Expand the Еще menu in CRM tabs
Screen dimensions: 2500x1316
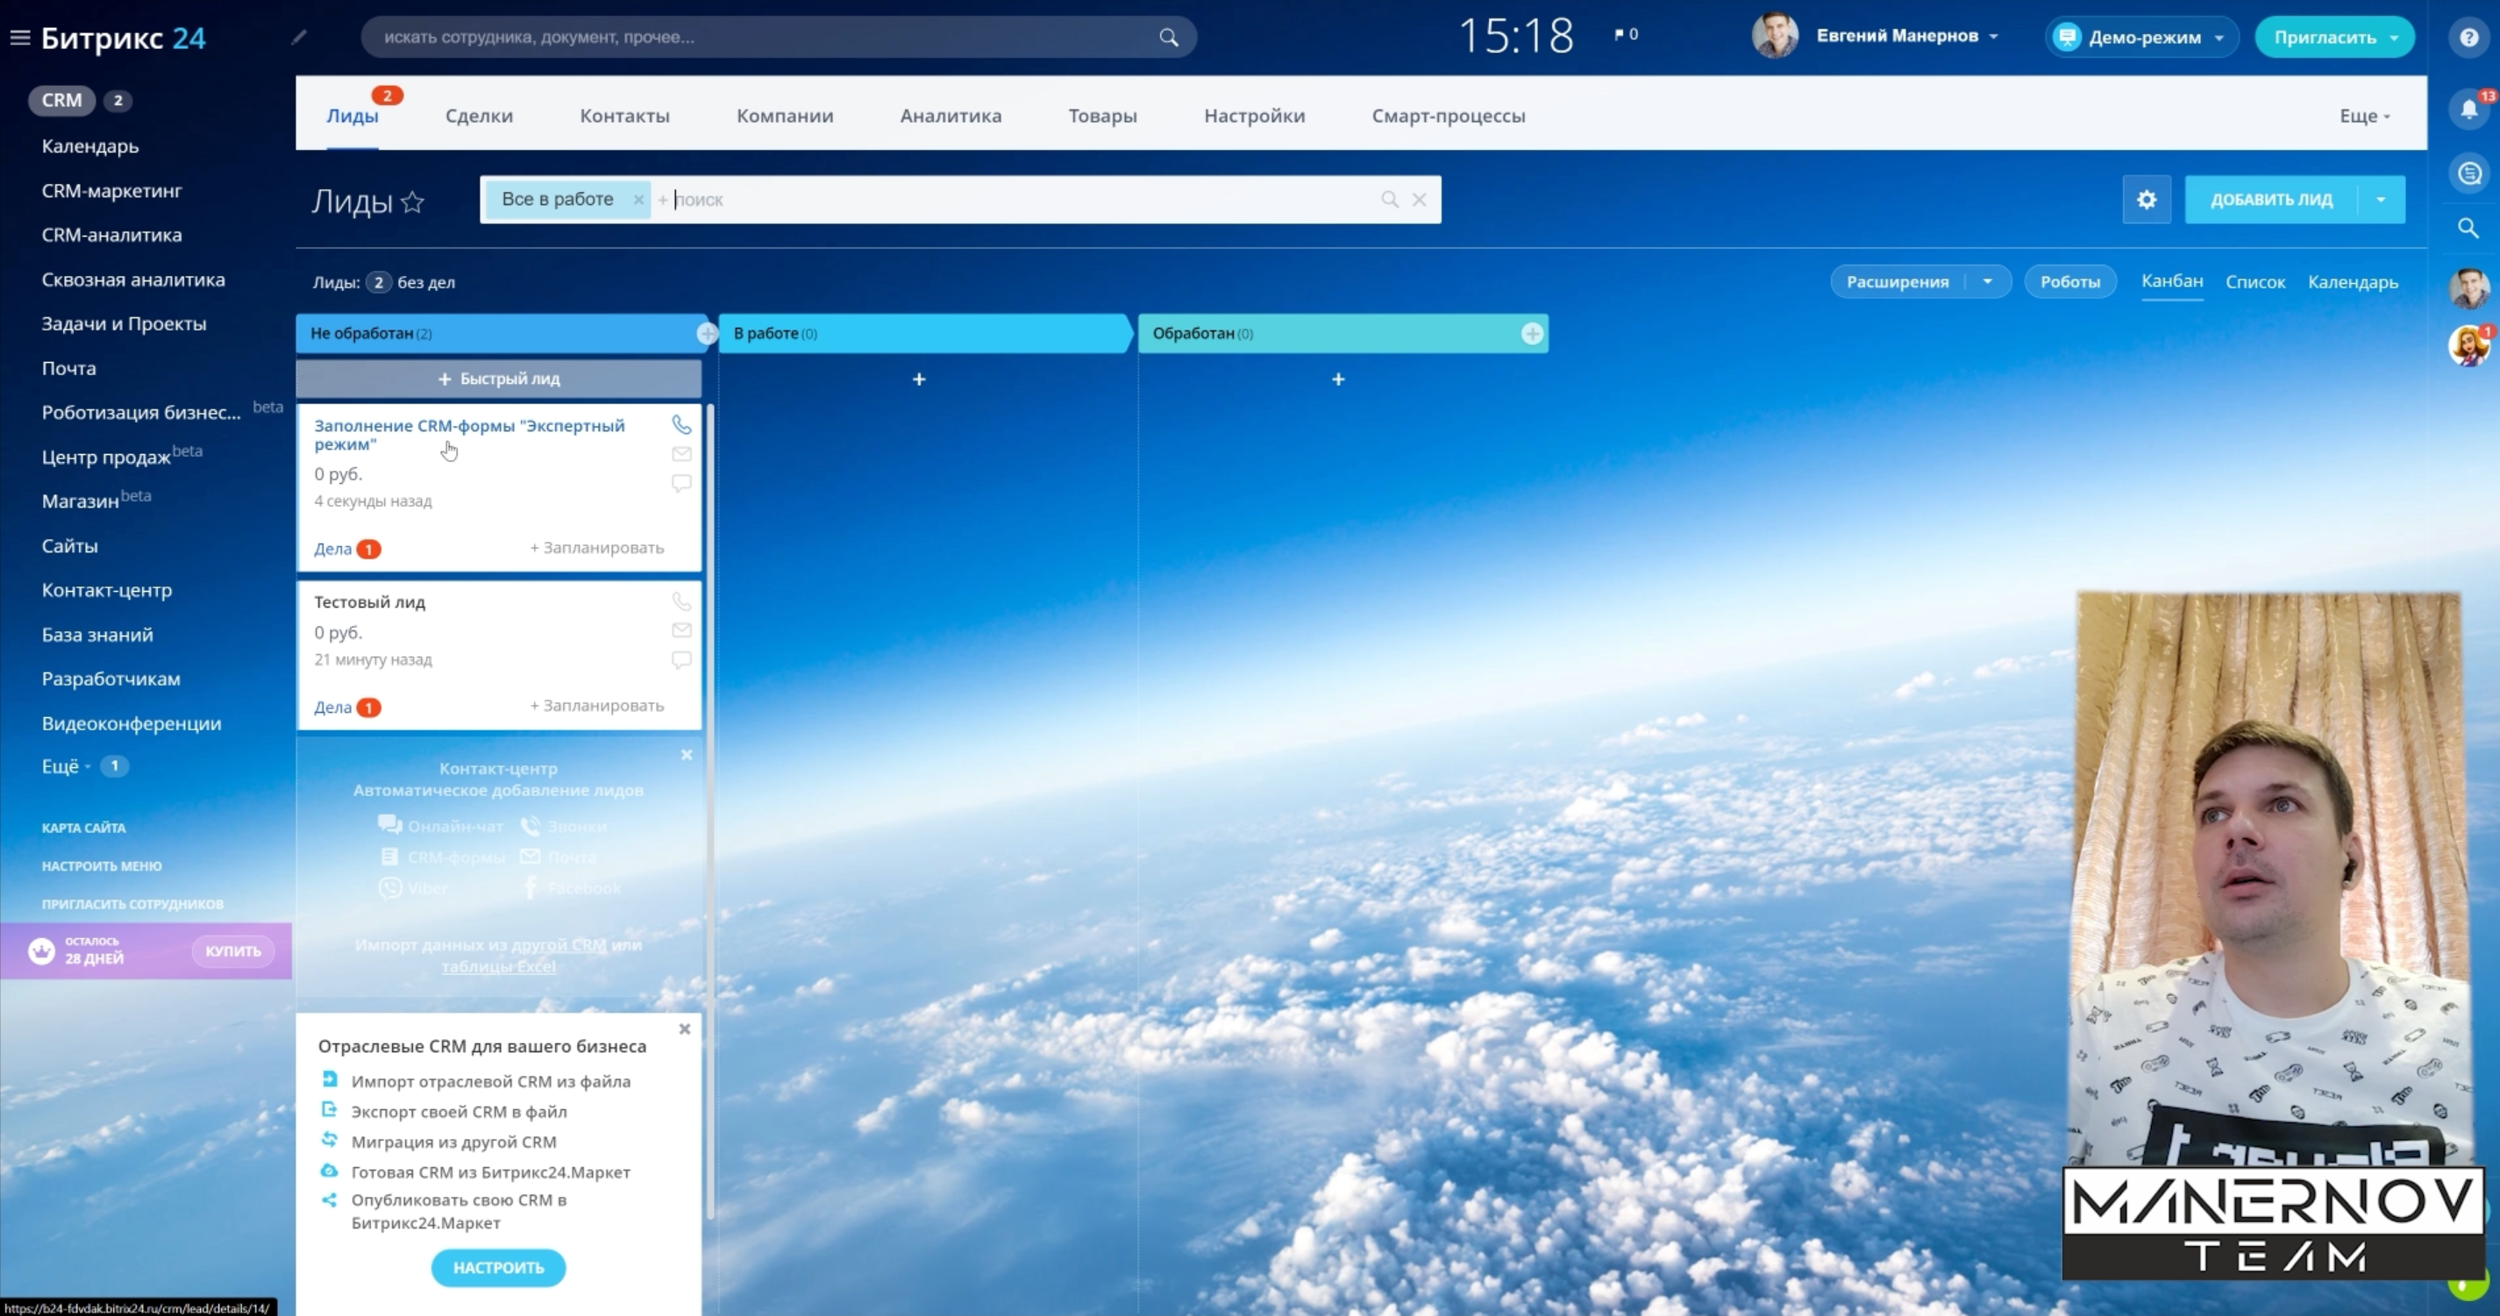2363,117
